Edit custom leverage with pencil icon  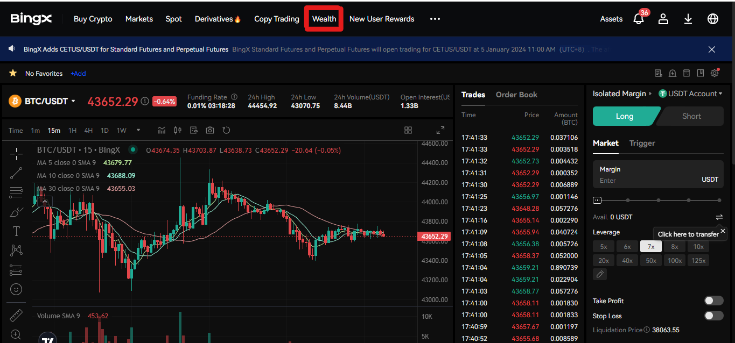pos(600,274)
